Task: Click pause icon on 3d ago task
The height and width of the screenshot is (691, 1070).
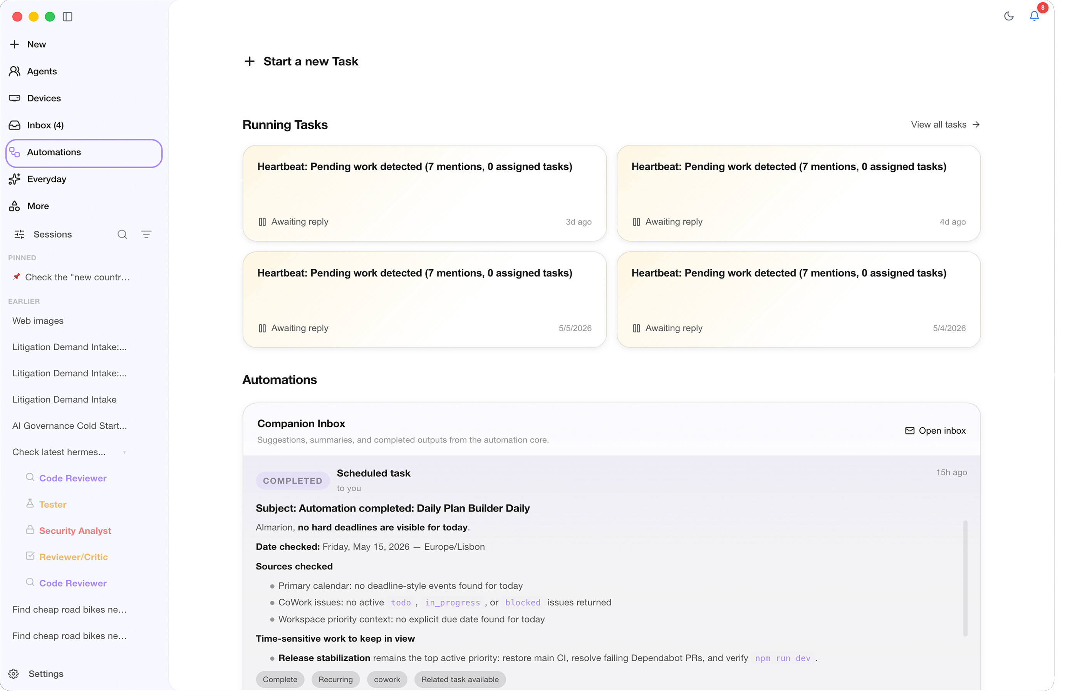Action: (262, 221)
